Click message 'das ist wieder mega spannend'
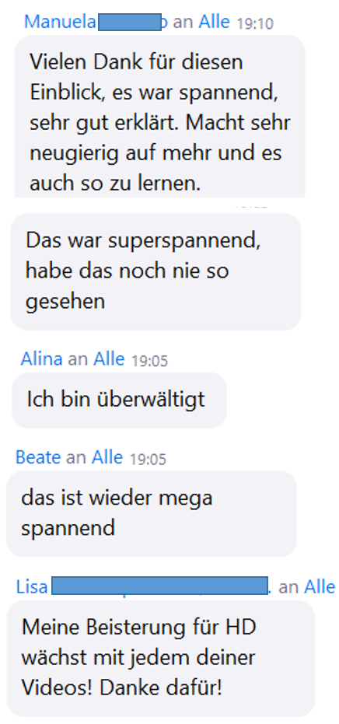The height and width of the screenshot is (724, 339). [152, 514]
